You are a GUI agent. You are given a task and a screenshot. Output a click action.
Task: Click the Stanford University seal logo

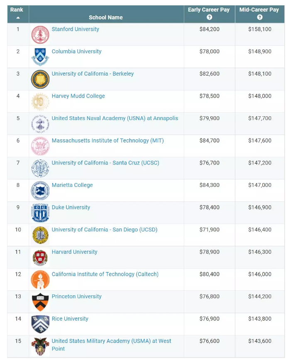[x=40, y=35]
